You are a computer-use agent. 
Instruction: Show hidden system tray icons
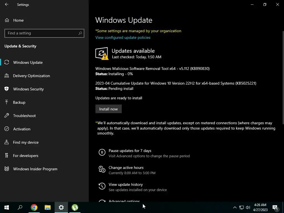pyautogui.click(x=235, y=207)
